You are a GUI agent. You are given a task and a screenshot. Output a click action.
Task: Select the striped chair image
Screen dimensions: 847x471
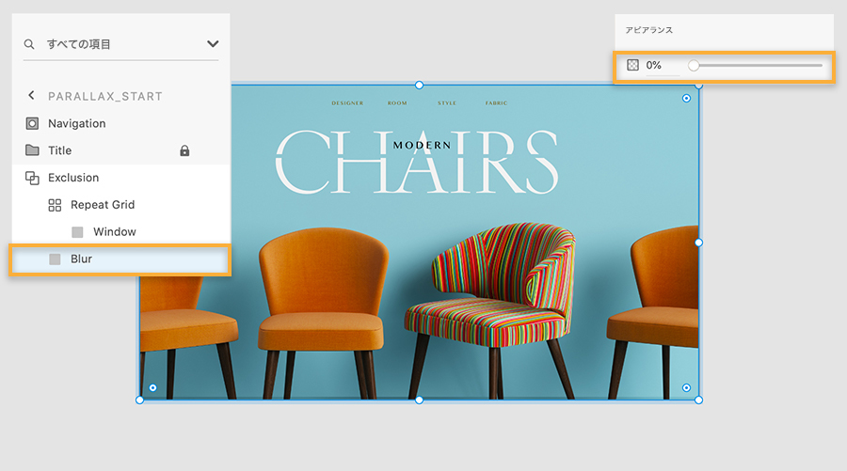click(490, 309)
